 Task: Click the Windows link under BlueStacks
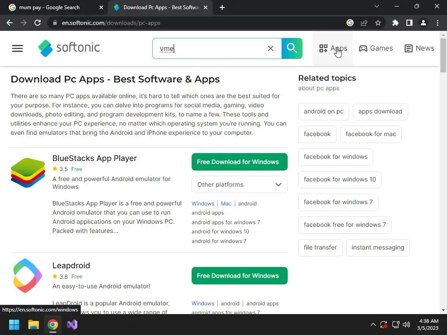[203, 204]
